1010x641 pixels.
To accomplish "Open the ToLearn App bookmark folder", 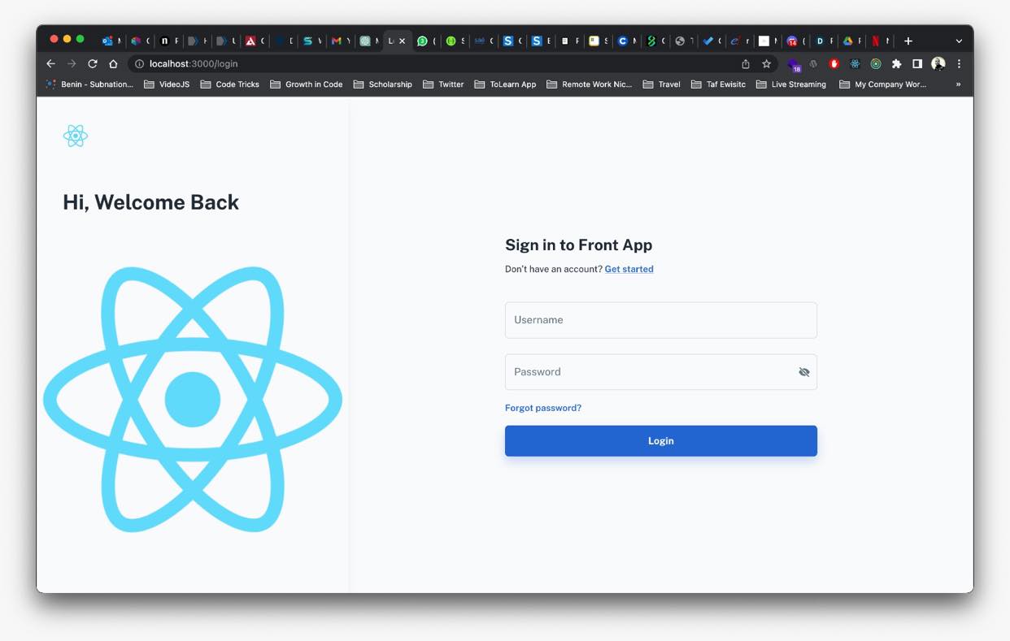I will [x=505, y=84].
